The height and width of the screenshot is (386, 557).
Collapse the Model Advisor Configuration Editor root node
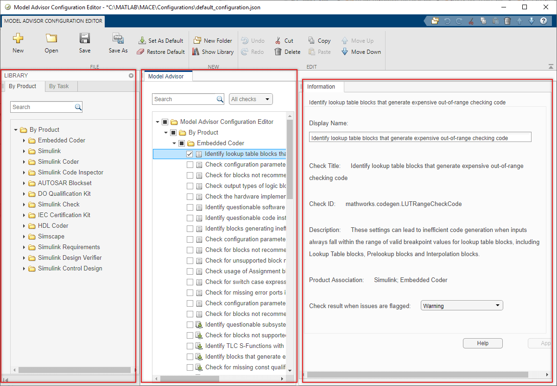point(158,122)
